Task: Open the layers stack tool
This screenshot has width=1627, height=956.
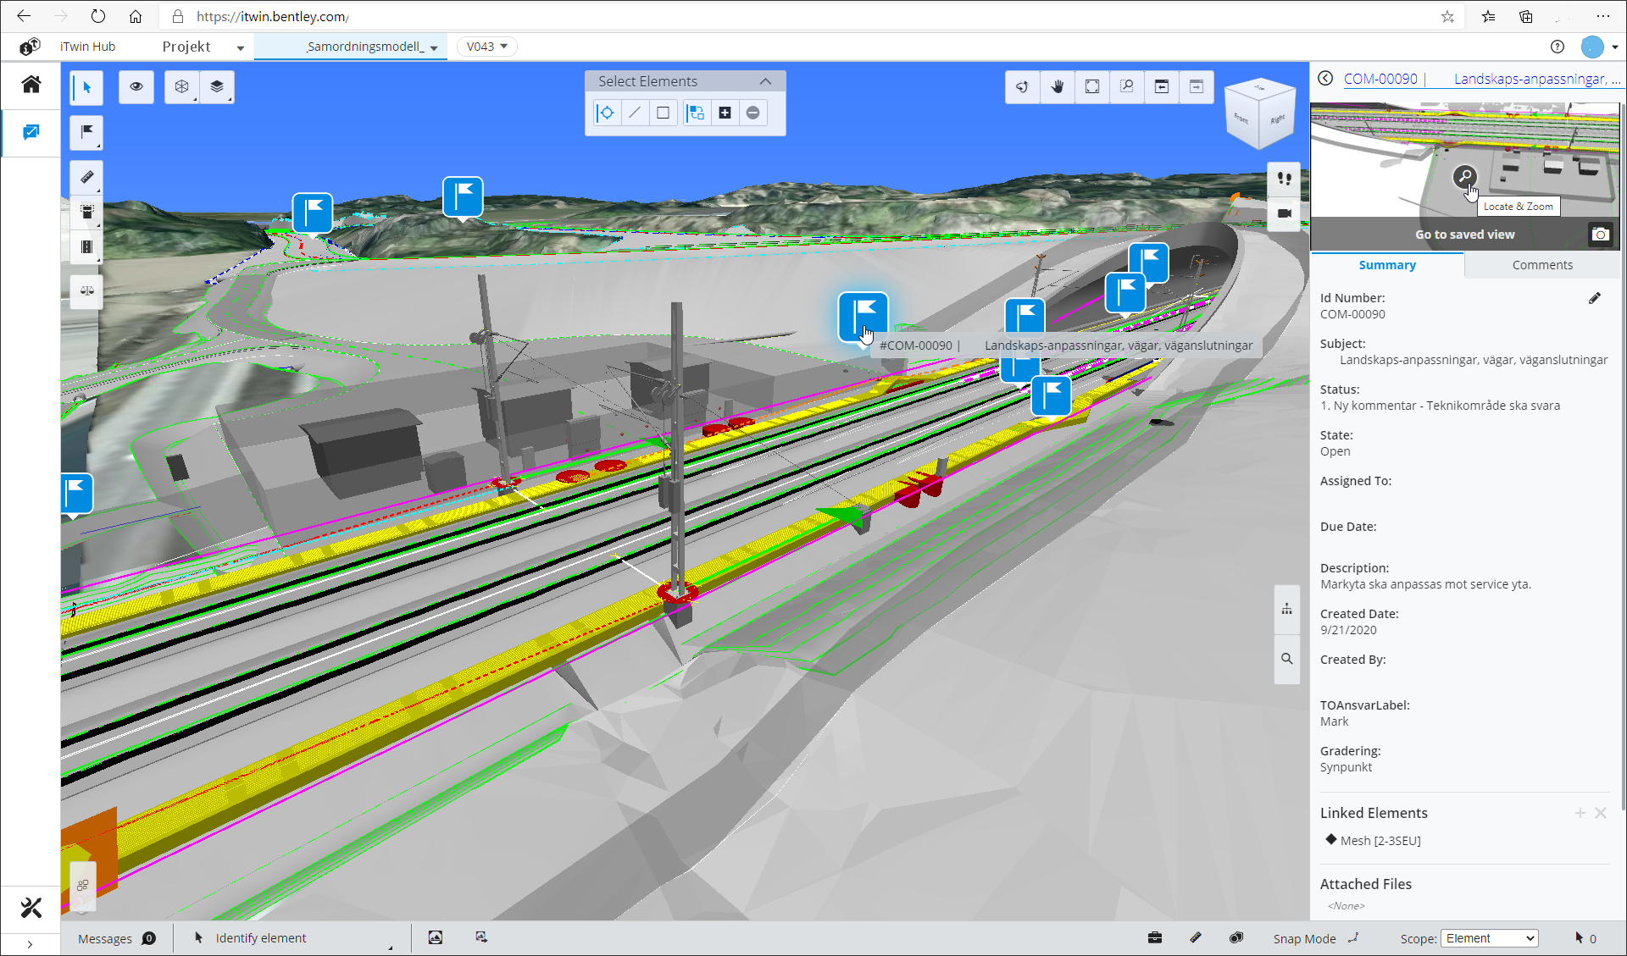Action: 217,86
